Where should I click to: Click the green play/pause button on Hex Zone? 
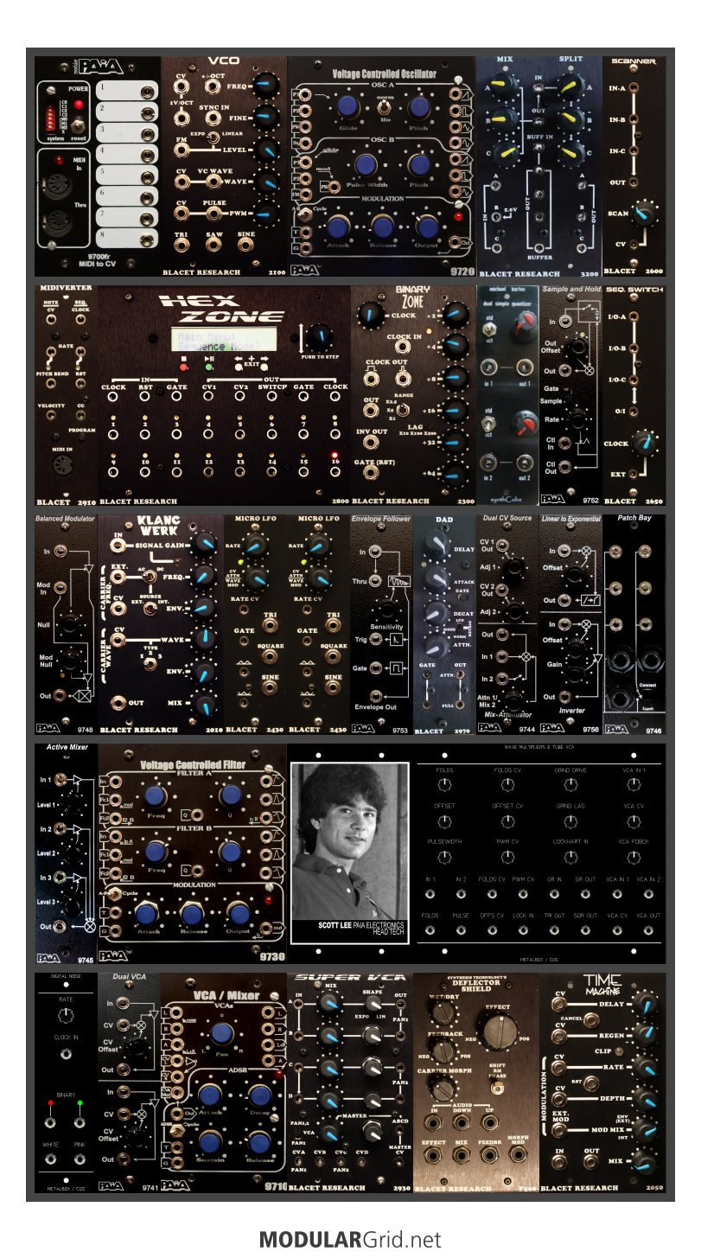pyautogui.click(x=208, y=367)
